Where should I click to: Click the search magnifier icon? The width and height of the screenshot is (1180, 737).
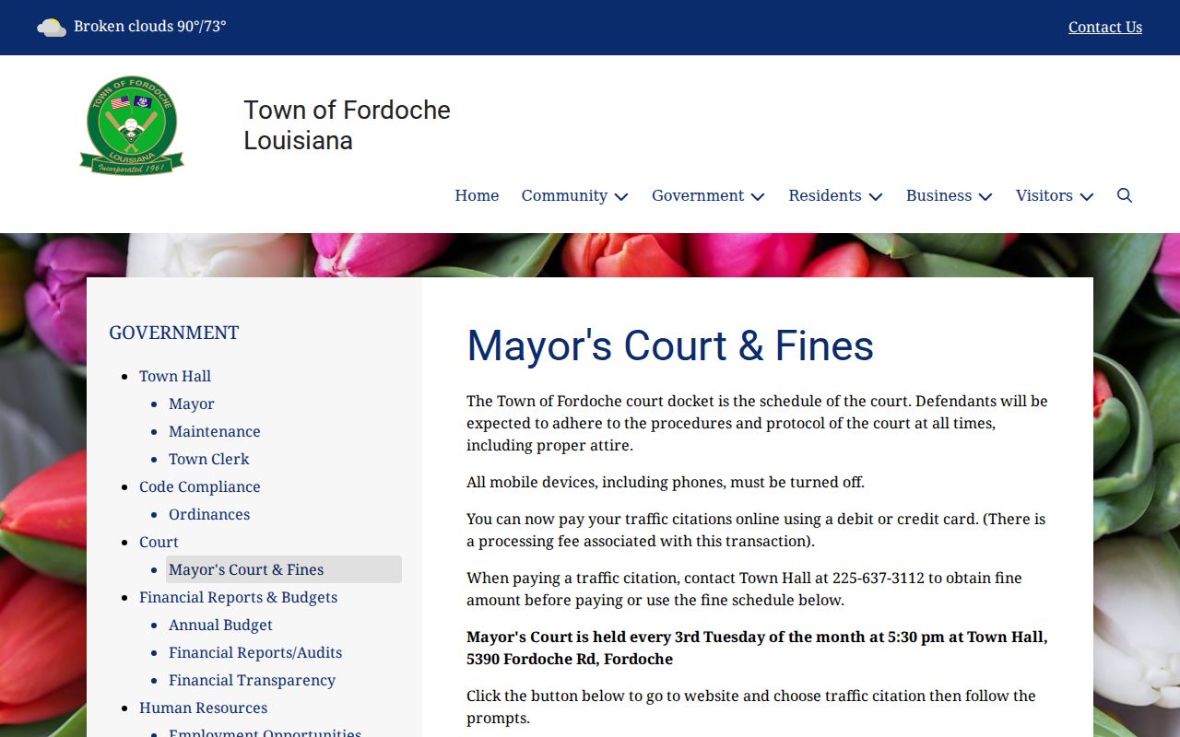pos(1124,195)
